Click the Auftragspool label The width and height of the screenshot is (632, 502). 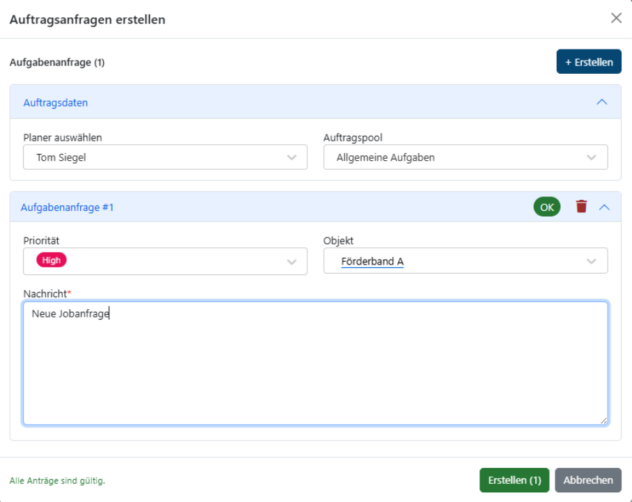coord(353,137)
